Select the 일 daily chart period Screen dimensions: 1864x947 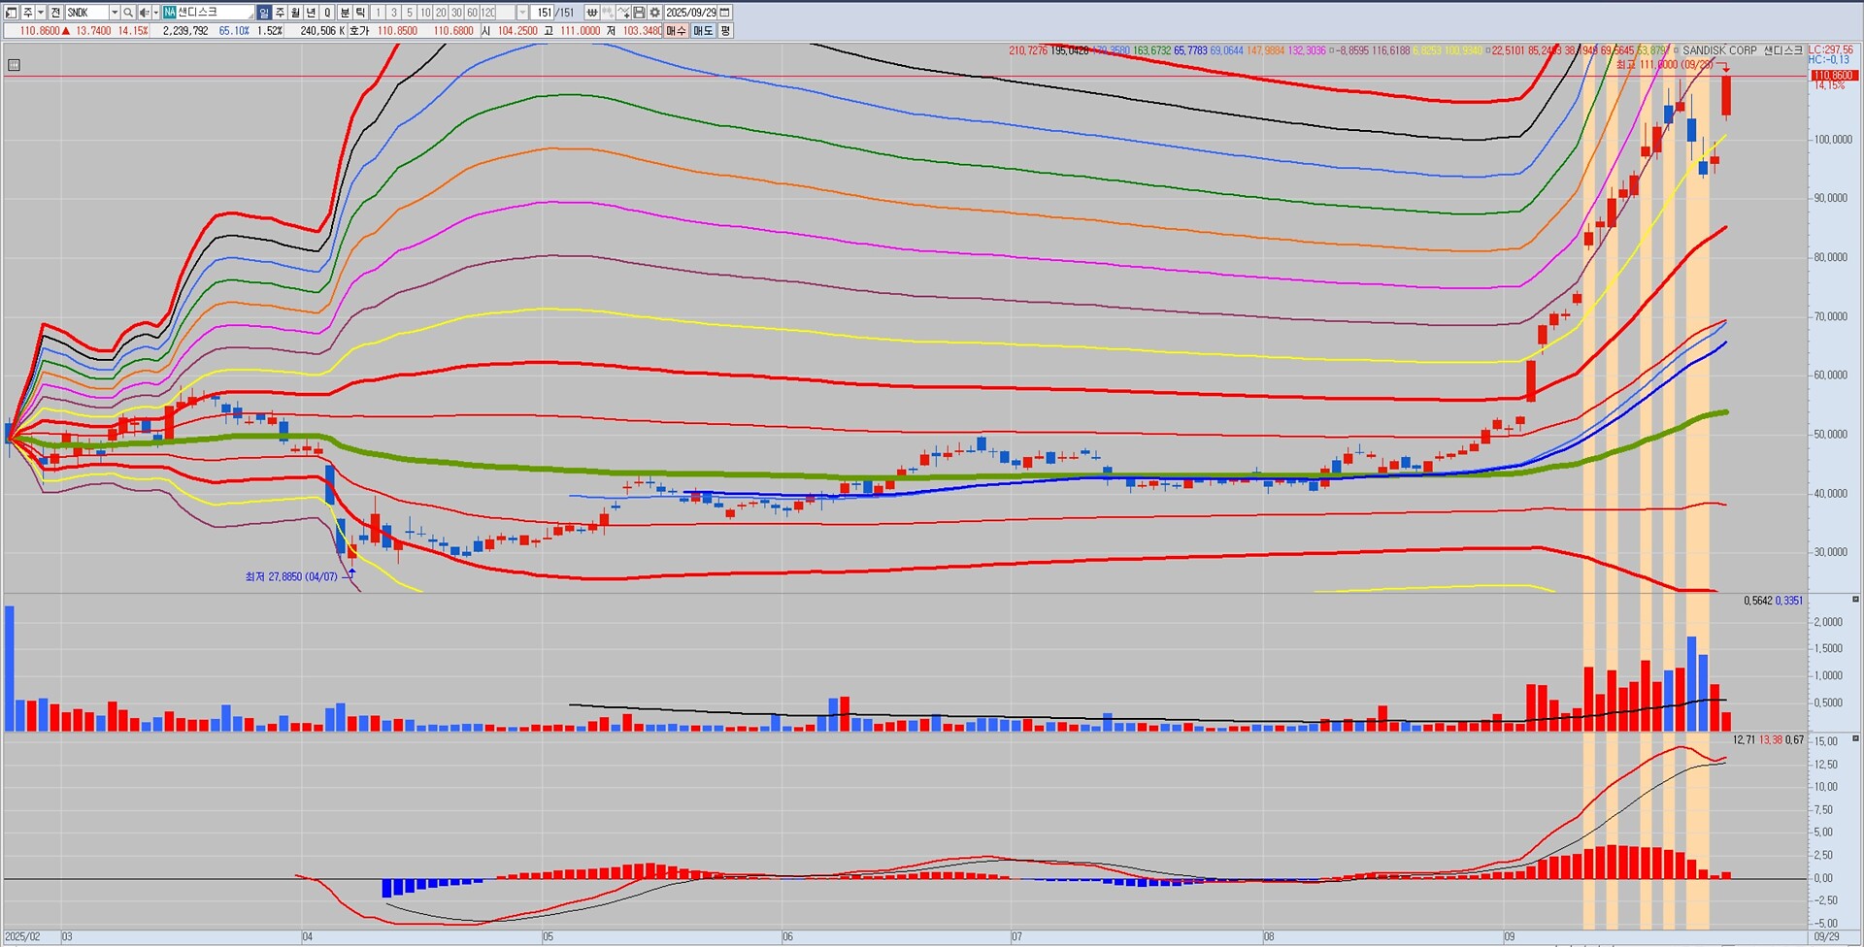point(264,13)
